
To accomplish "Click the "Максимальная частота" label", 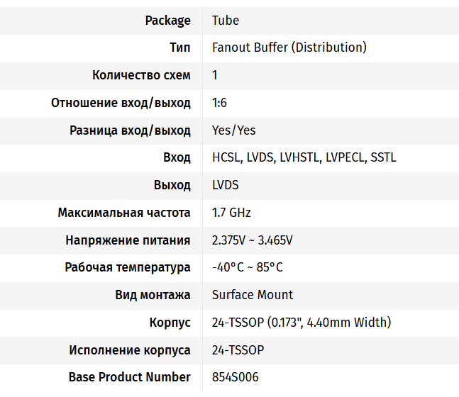I will tap(124, 213).
